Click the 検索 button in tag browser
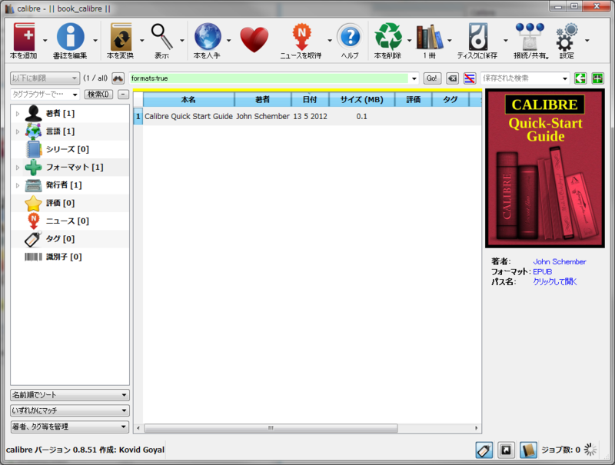615x465 pixels. [x=98, y=95]
